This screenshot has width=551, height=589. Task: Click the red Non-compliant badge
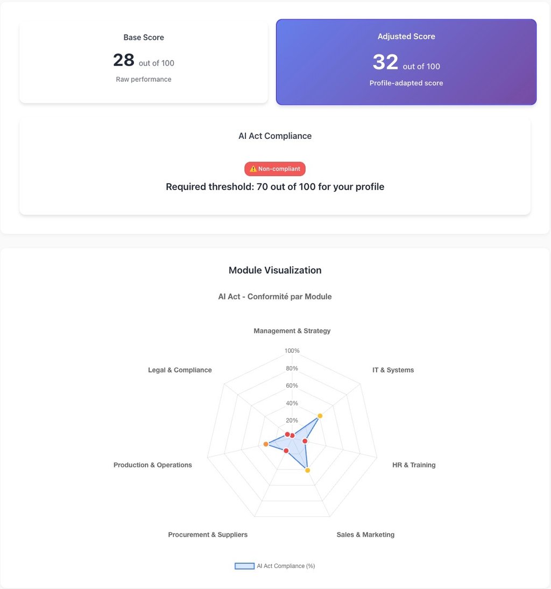275,169
